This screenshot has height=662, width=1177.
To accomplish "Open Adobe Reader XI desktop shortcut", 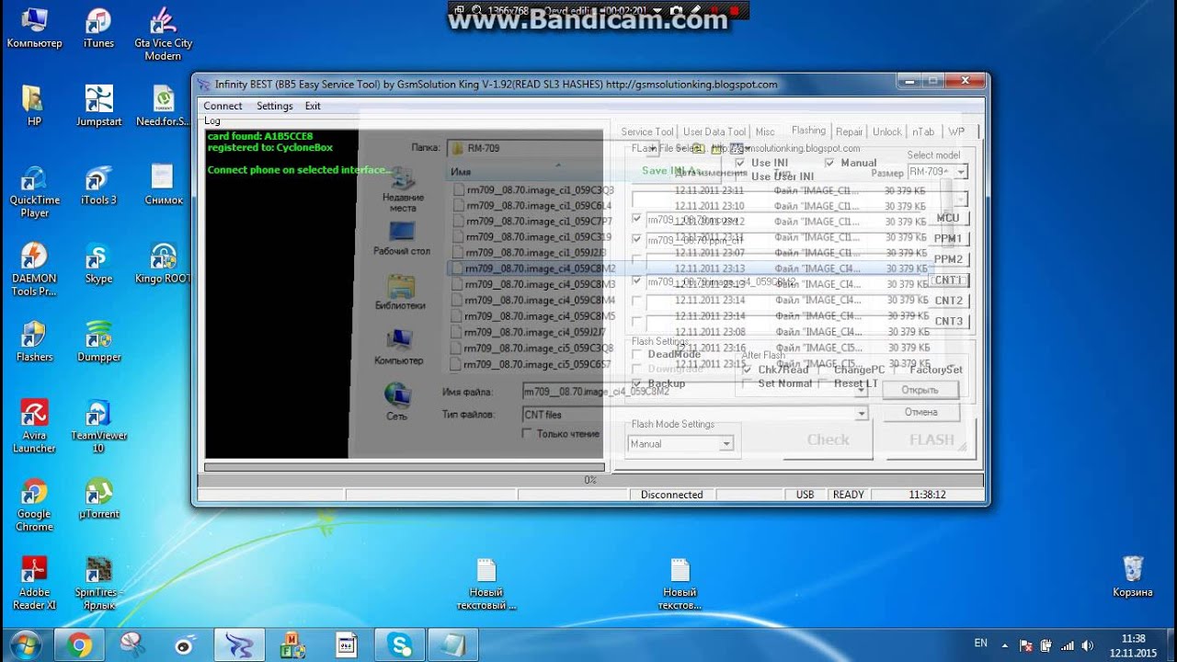I will [34, 583].
